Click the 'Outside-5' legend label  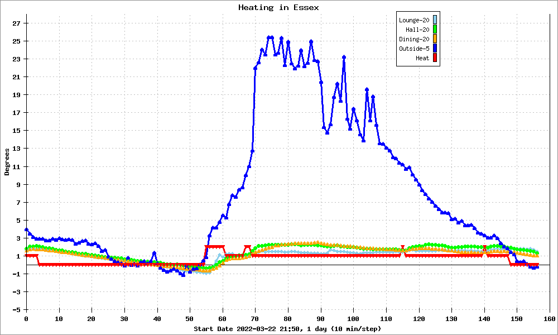pos(414,49)
